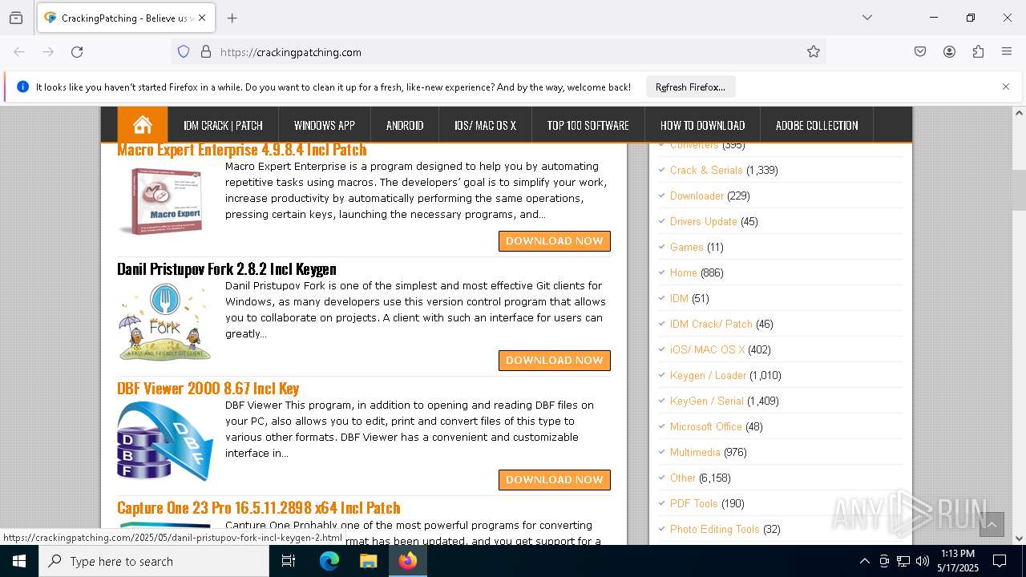Open DBF Viewer 2000 8.67 title link
1026x577 pixels.
tap(208, 389)
